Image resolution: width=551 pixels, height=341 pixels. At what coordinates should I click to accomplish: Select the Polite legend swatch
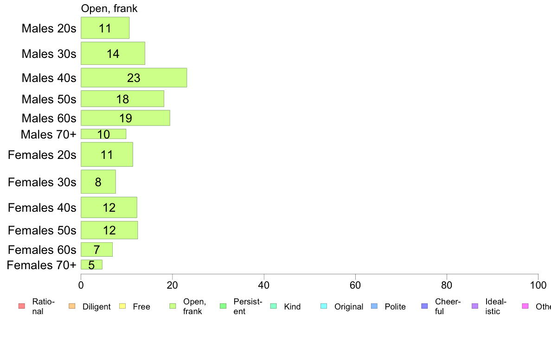tap(374, 306)
